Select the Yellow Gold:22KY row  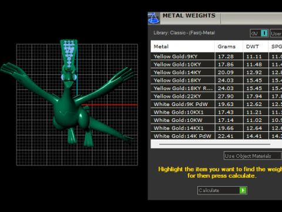tap(216, 96)
